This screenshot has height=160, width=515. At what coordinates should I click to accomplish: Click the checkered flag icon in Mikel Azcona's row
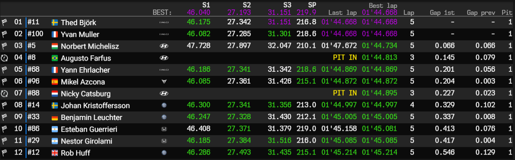(5, 82)
